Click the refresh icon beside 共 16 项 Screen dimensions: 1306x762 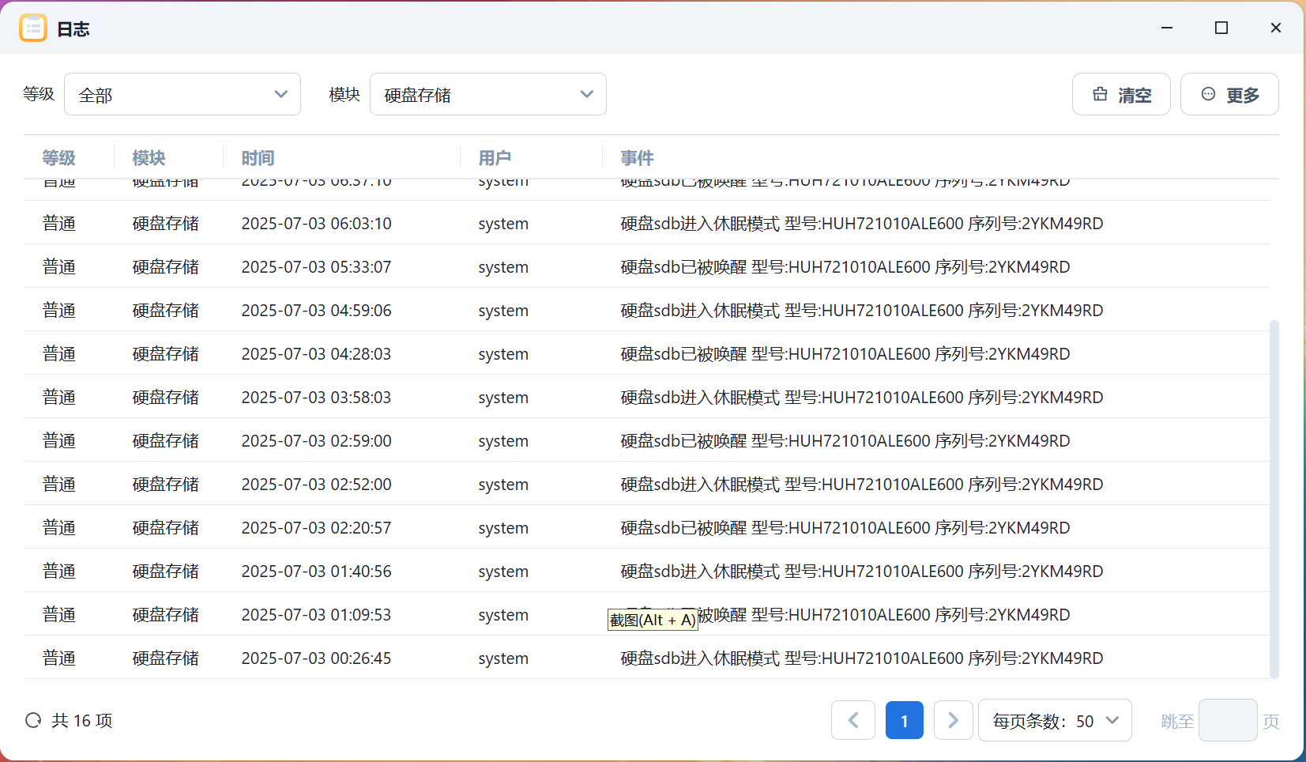pyautogui.click(x=33, y=720)
